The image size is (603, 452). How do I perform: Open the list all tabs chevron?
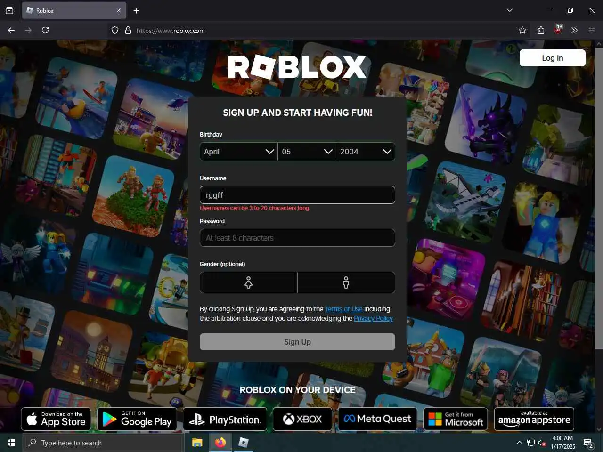[509, 10]
